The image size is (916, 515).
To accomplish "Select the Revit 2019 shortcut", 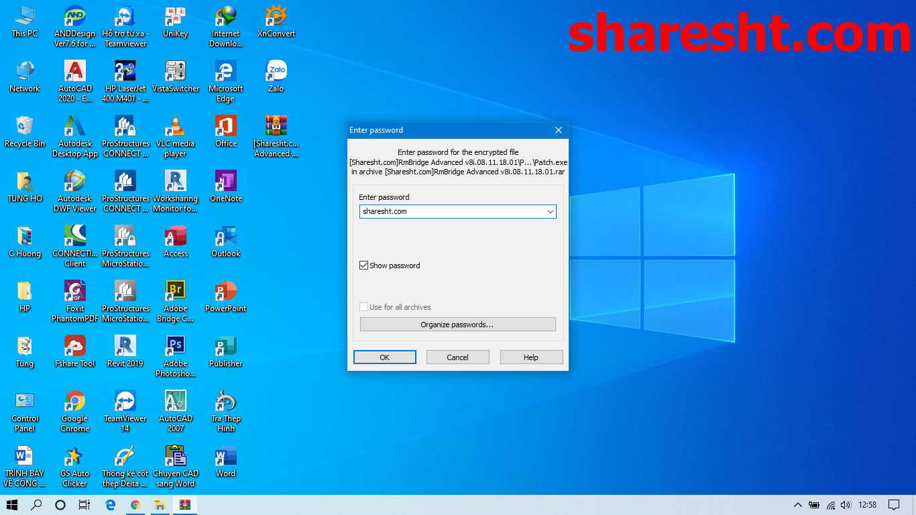I will tap(125, 351).
